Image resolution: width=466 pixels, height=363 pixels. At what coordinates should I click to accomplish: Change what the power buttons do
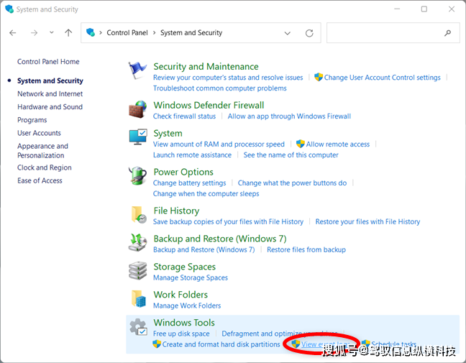pos(292,183)
